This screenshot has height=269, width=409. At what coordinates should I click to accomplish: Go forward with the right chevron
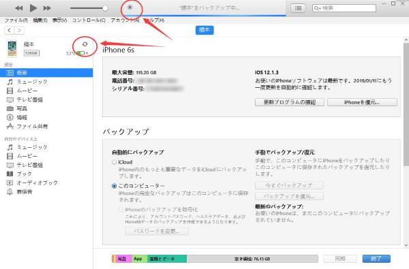[x=19, y=30]
